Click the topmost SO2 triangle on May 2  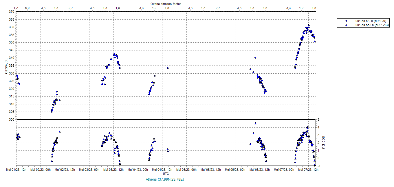pyautogui.click(x=60, y=131)
